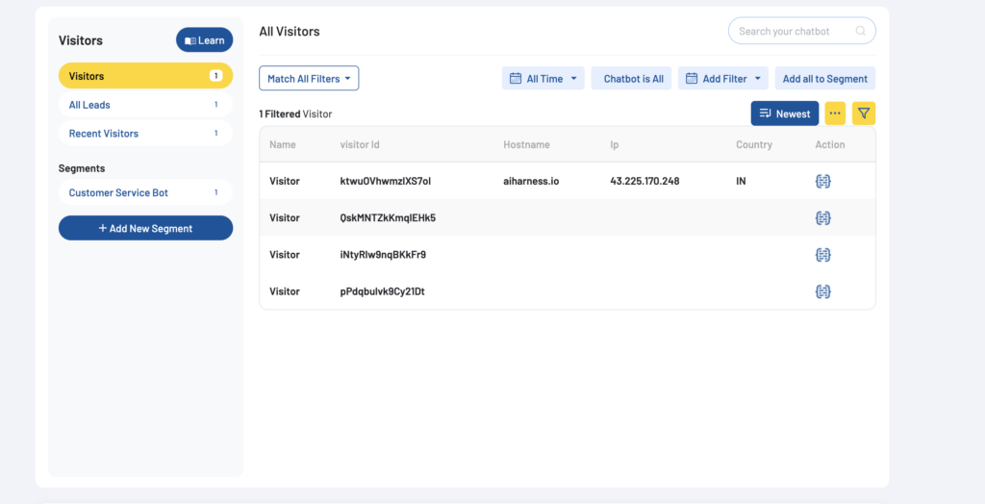Click visitor ID QskMNTZkKmqlEHk5

pos(389,218)
